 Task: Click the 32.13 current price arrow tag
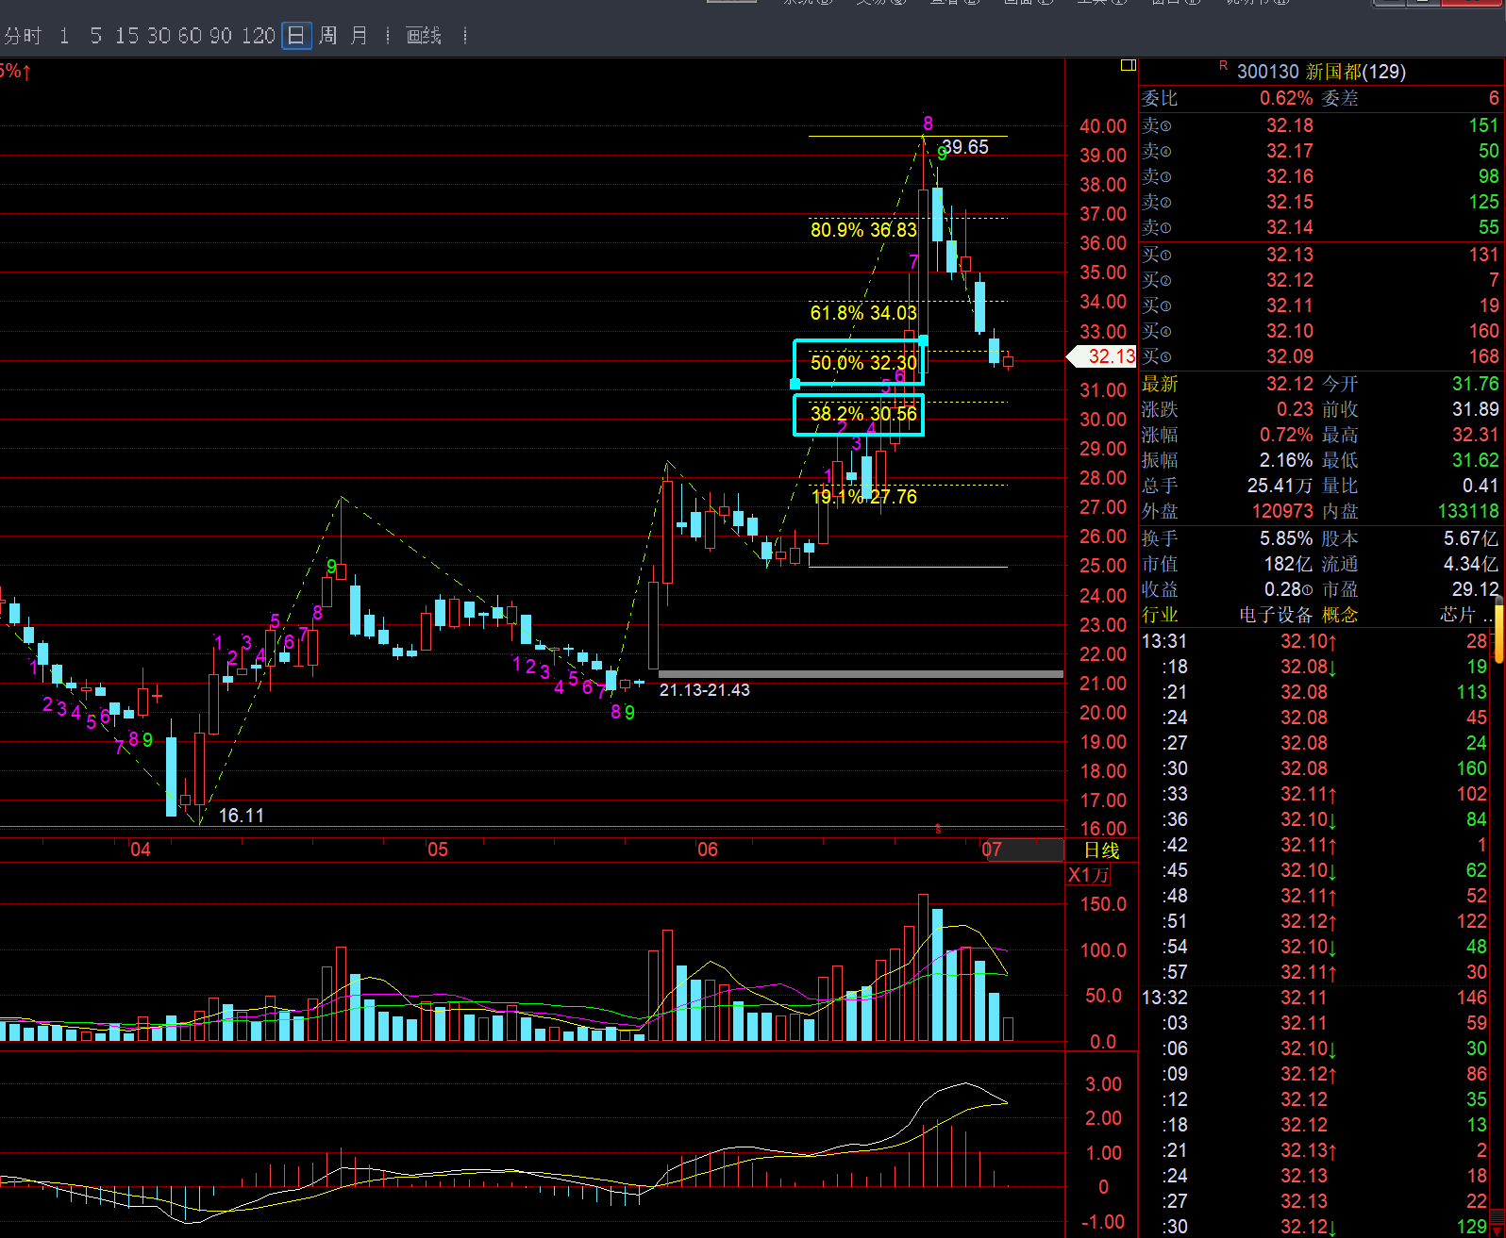click(x=1101, y=356)
